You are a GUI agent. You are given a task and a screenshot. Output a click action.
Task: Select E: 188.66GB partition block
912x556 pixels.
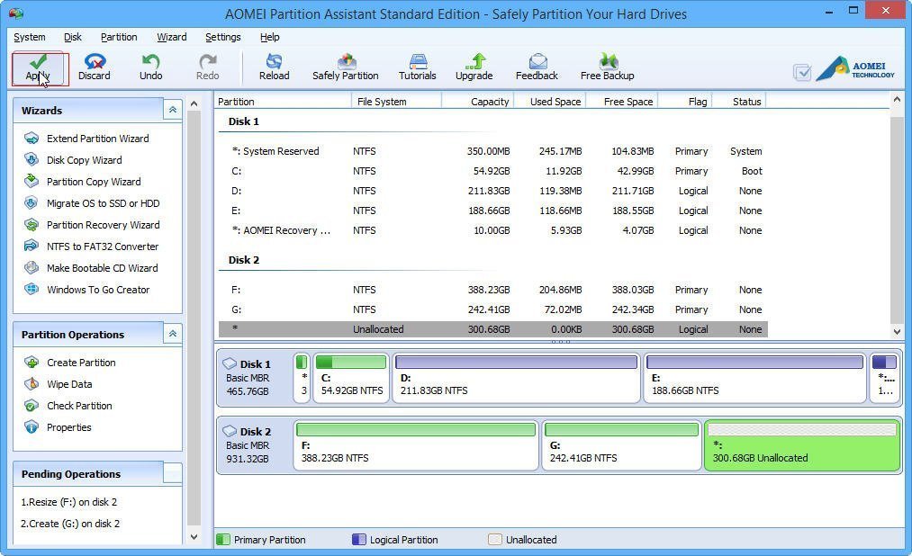click(x=755, y=378)
